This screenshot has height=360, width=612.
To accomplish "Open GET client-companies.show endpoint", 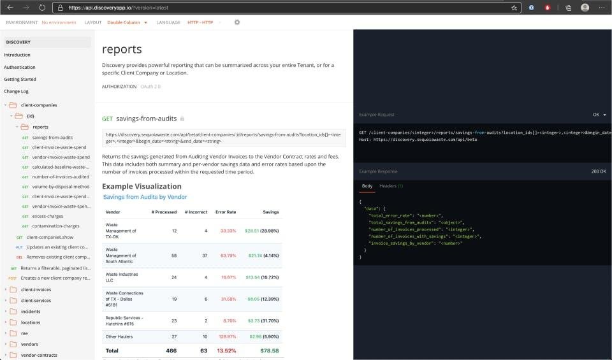I will (50, 237).
